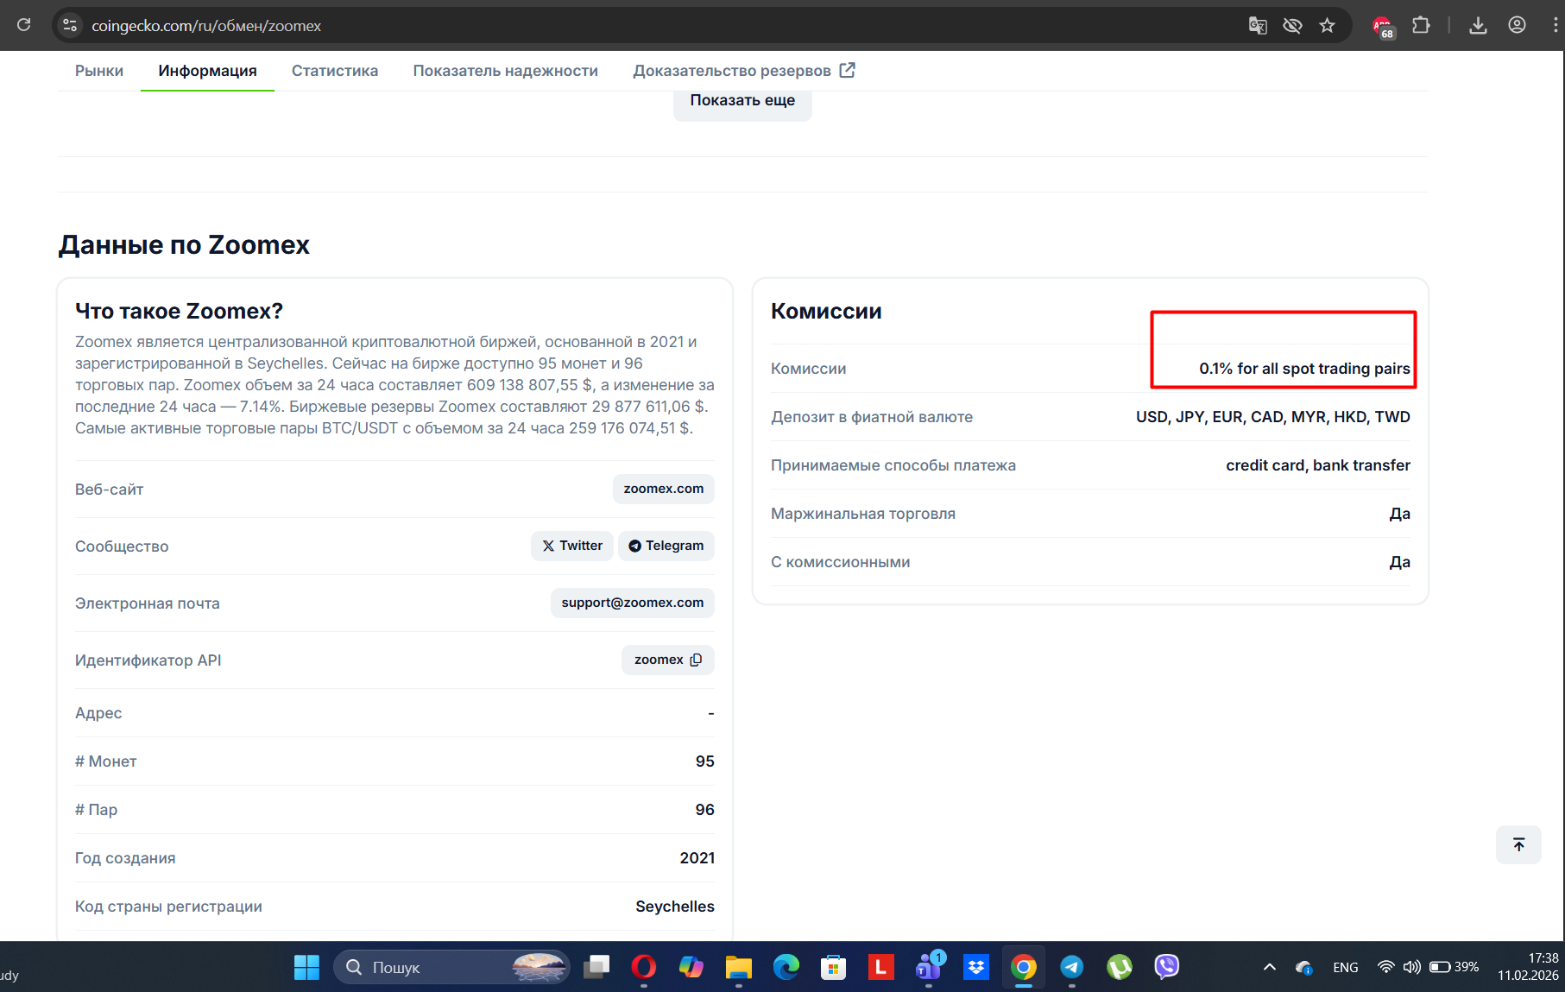Click the Показать еще button
The height and width of the screenshot is (992, 1565).
pos(742,101)
